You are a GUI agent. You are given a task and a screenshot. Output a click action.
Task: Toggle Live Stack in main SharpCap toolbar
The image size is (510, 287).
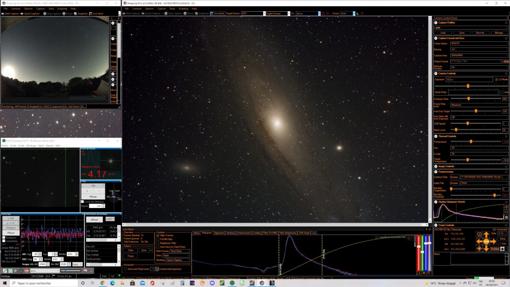(x=217, y=14)
